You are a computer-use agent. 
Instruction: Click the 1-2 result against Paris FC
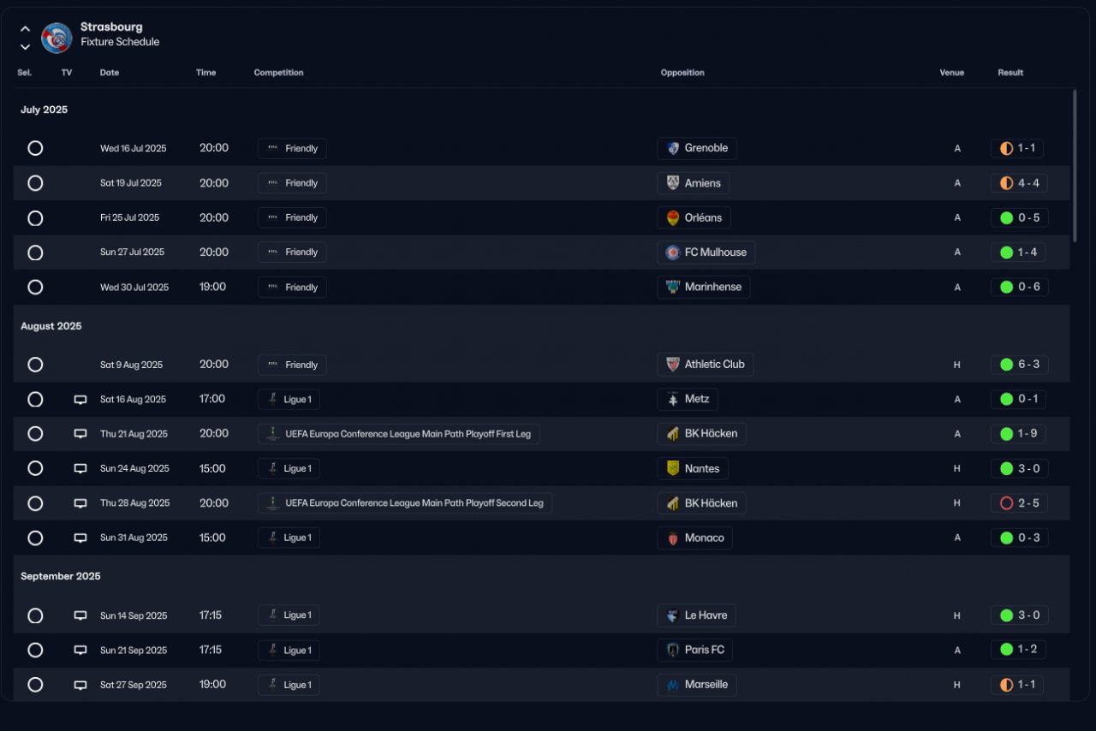pyautogui.click(x=1018, y=650)
